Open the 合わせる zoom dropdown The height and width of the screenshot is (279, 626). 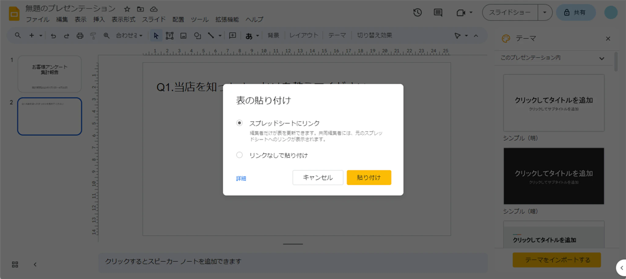[129, 36]
